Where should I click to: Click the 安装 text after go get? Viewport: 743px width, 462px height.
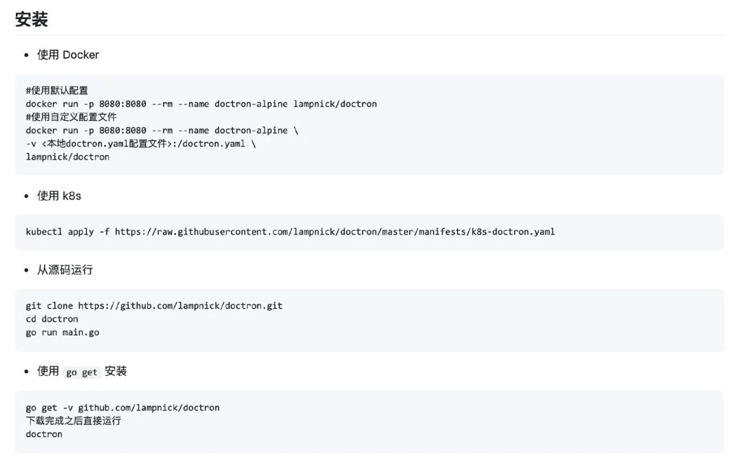tap(116, 371)
